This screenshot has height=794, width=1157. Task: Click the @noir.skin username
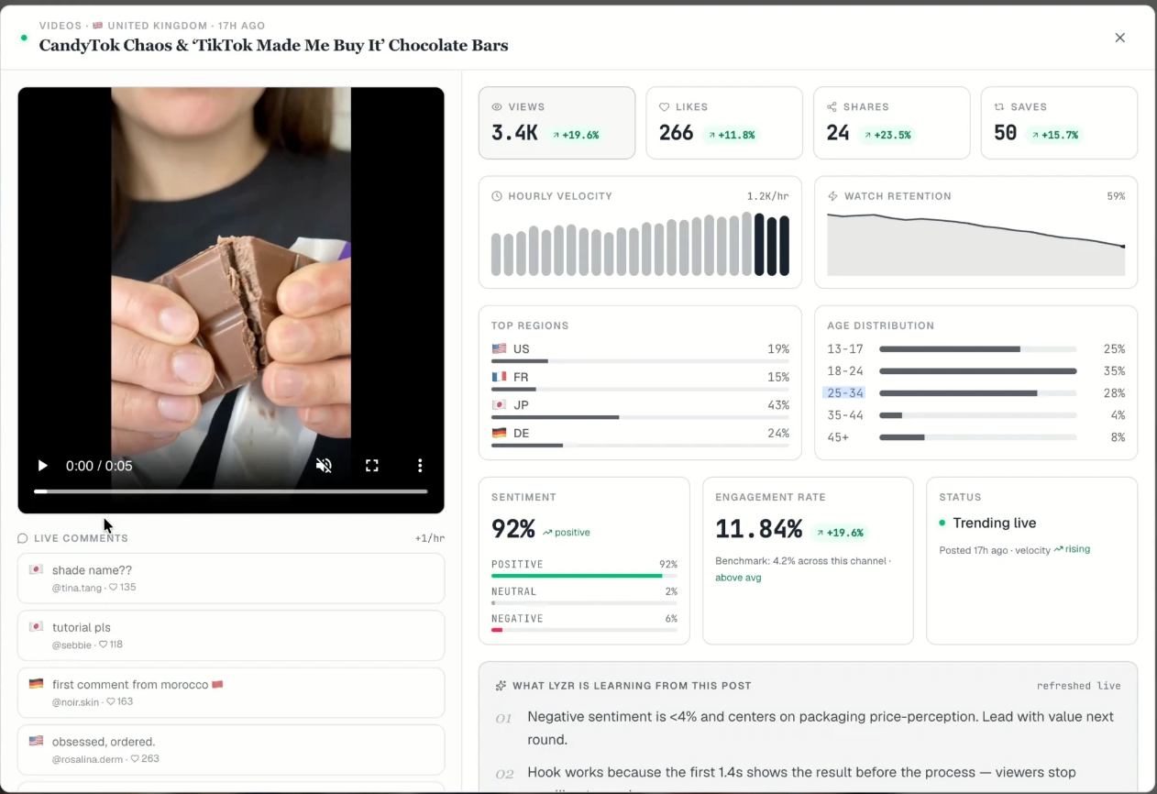[x=77, y=701]
